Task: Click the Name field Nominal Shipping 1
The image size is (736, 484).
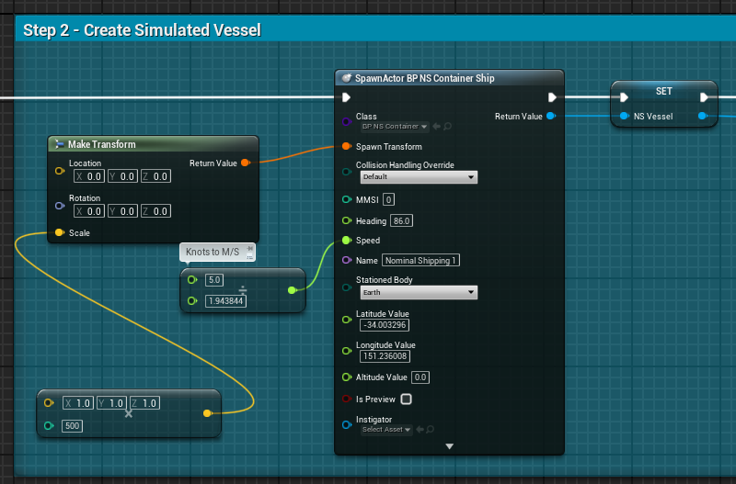Action: click(420, 261)
